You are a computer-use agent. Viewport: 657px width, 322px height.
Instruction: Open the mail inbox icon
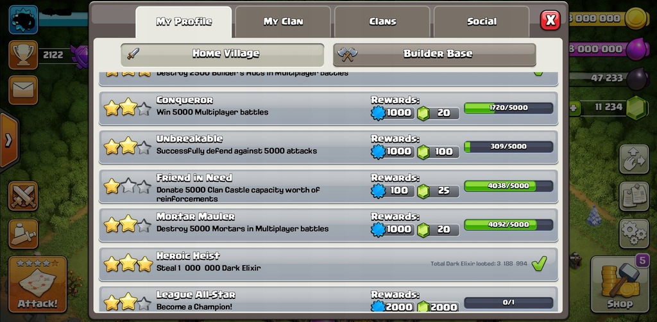(x=23, y=90)
